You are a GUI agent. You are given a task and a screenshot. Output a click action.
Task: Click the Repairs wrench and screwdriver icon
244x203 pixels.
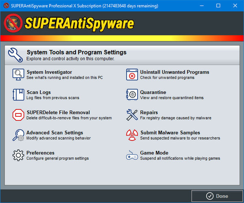point(132,115)
